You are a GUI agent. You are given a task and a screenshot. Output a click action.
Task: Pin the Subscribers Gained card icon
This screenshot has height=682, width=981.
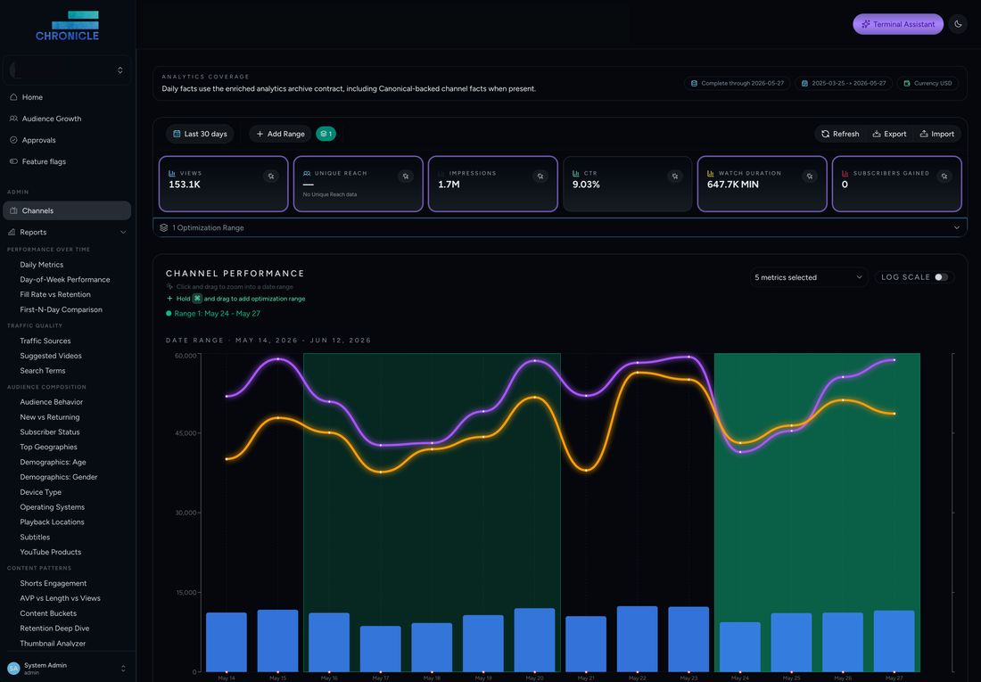[944, 177]
